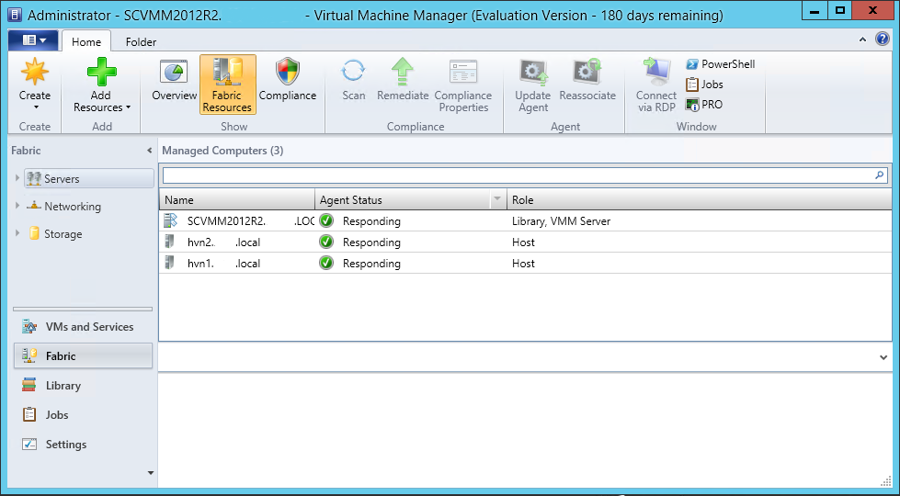Open the Settings workspace
This screenshot has height=496, width=900.
[x=84, y=445]
